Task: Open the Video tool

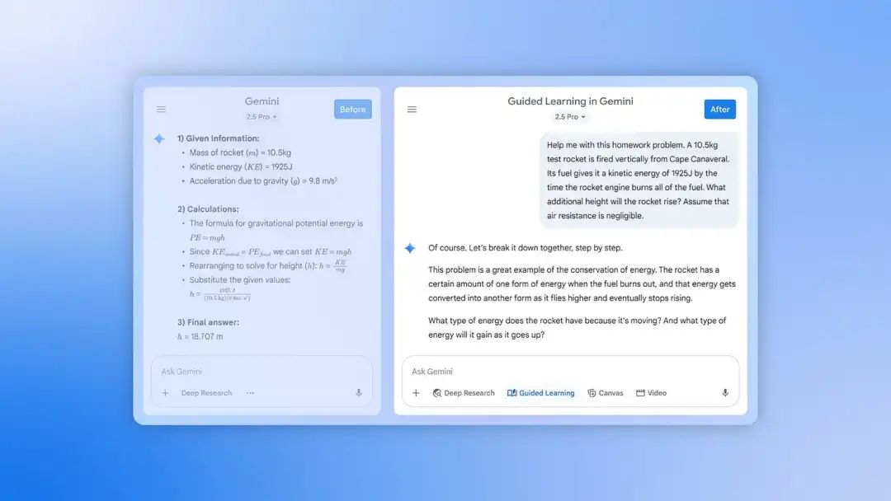Action: coord(651,392)
